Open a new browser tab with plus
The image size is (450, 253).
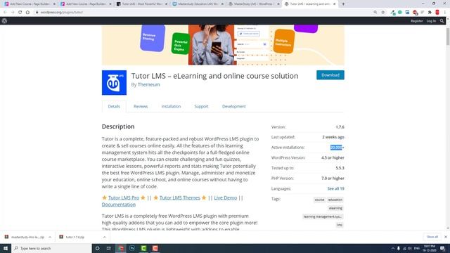click(343, 4)
